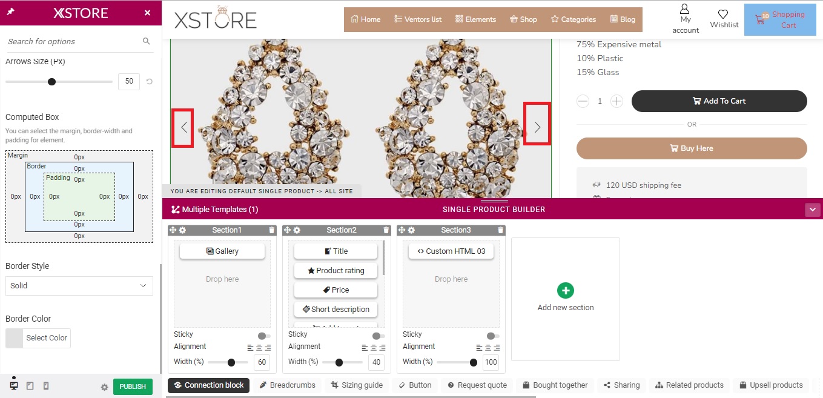Pin the XStore options panel

11,12
